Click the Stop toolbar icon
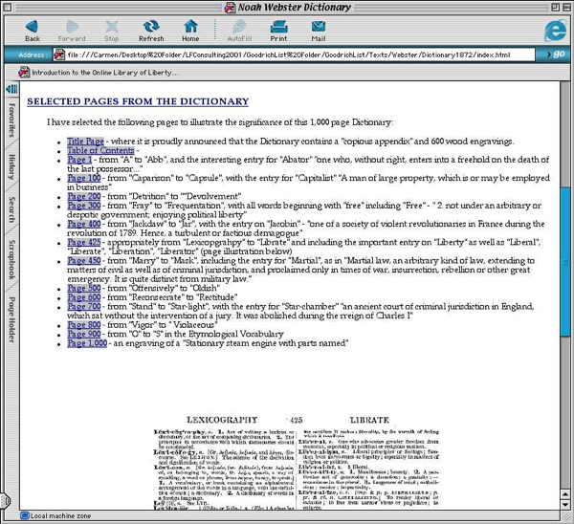574x524 pixels. point(111,27)
